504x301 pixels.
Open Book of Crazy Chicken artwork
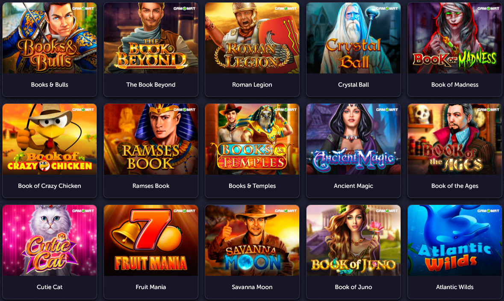point(50,139)
